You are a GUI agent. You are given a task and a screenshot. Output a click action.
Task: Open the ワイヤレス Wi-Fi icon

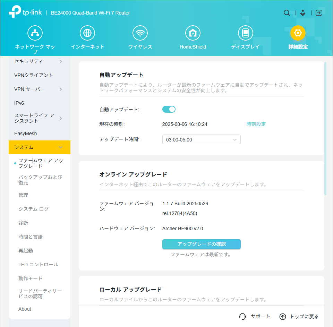click(x=140, y=33)
